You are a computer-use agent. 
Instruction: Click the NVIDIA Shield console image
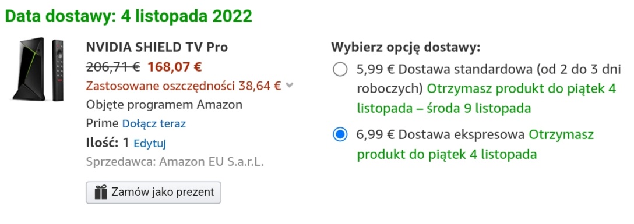point(29,69)
